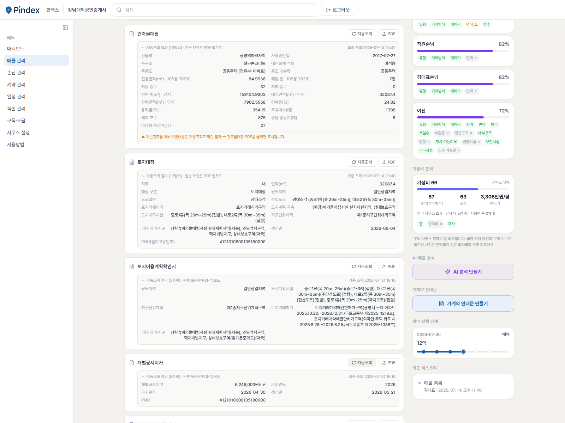Run 자동조회 for 건축물대장
This screenshot has width=565, height=423.
[x=362, y=34]
